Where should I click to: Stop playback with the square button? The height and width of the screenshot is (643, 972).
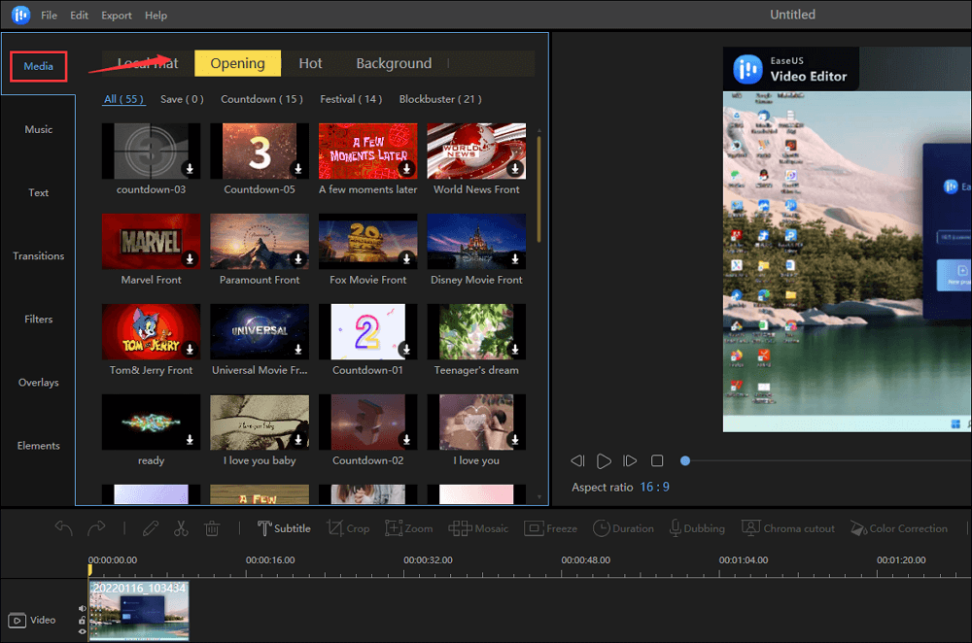coord(657,460)
